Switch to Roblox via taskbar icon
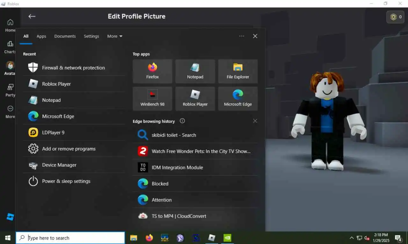The width and height of the screenshot is (408, 244). (212, 238)
